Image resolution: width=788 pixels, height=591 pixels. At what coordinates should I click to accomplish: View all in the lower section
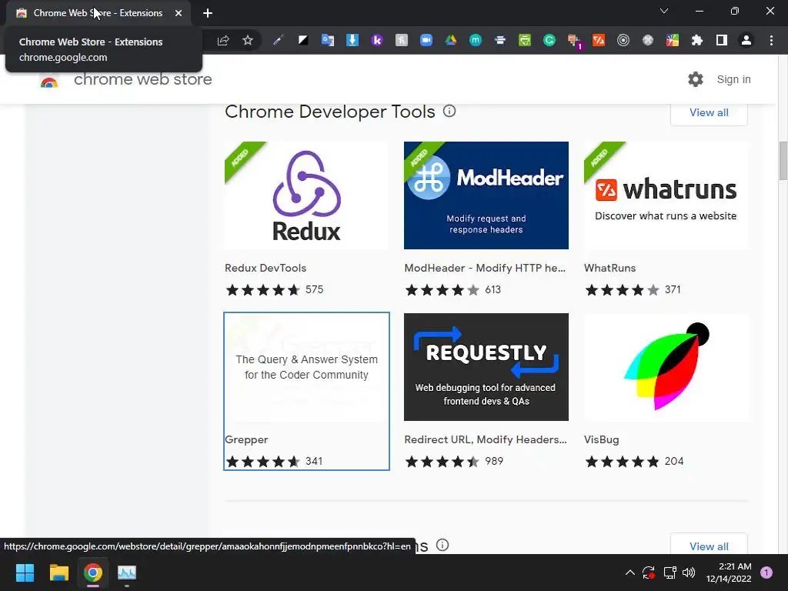[x=709, y=546]
